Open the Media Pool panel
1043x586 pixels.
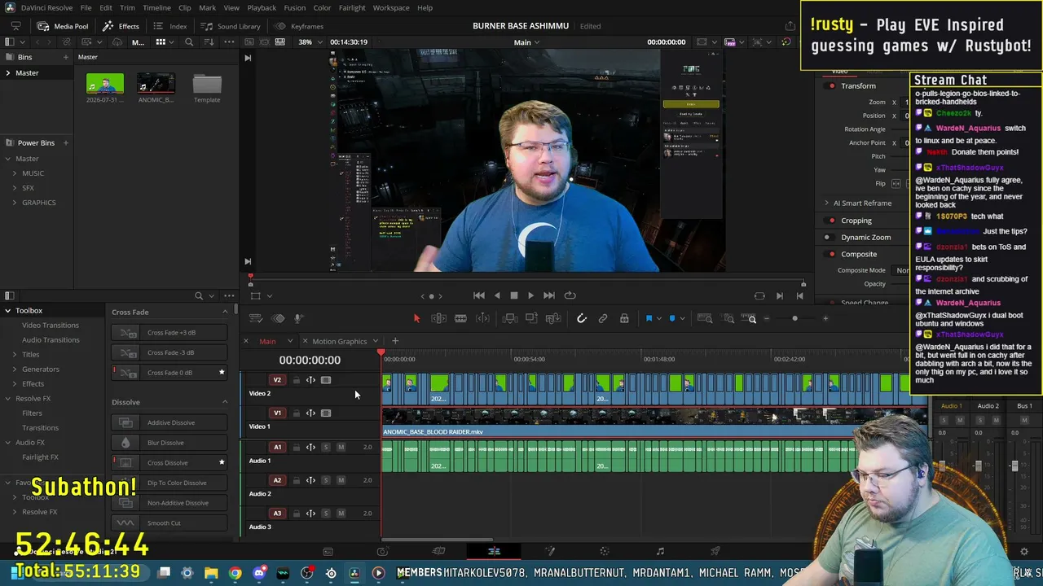[x=63, y=26]
